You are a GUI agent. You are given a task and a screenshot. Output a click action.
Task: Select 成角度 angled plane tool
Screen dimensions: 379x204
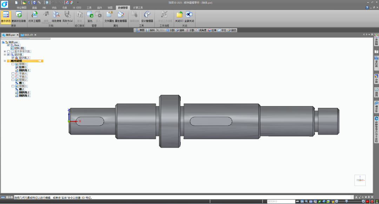[201, 30]
